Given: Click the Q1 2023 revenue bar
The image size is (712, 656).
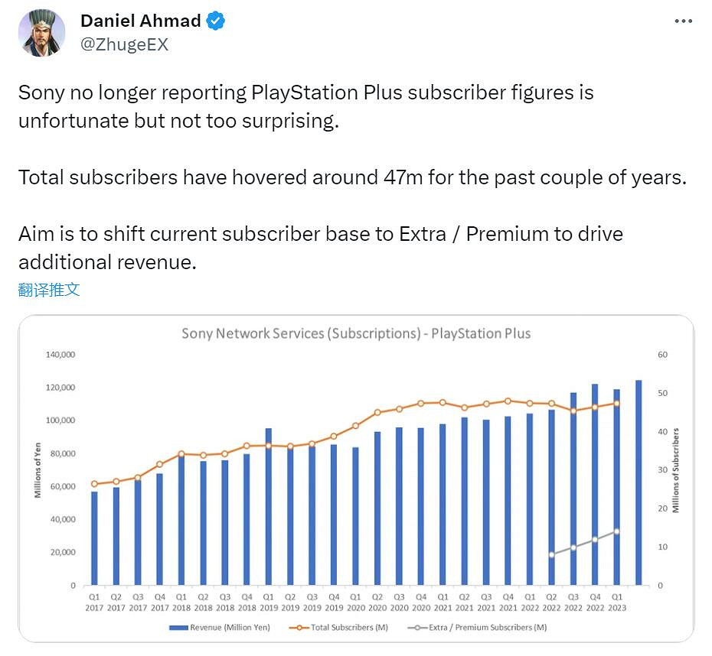Looking at the screenshot, I should (616, 489).
